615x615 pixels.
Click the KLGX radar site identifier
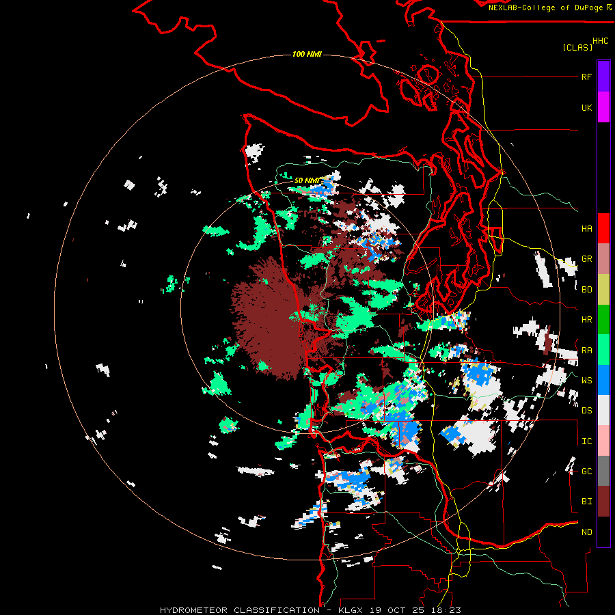click(353, 610)
